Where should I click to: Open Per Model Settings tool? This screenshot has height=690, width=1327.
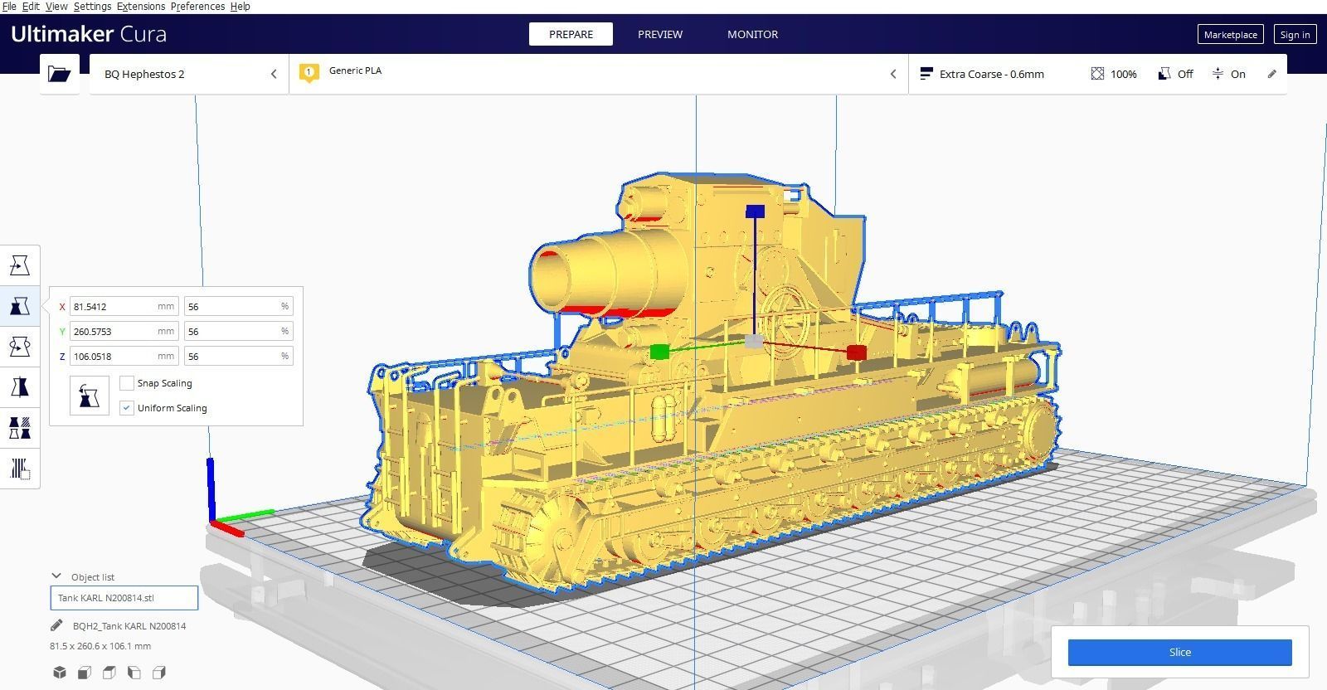(20, 428)
